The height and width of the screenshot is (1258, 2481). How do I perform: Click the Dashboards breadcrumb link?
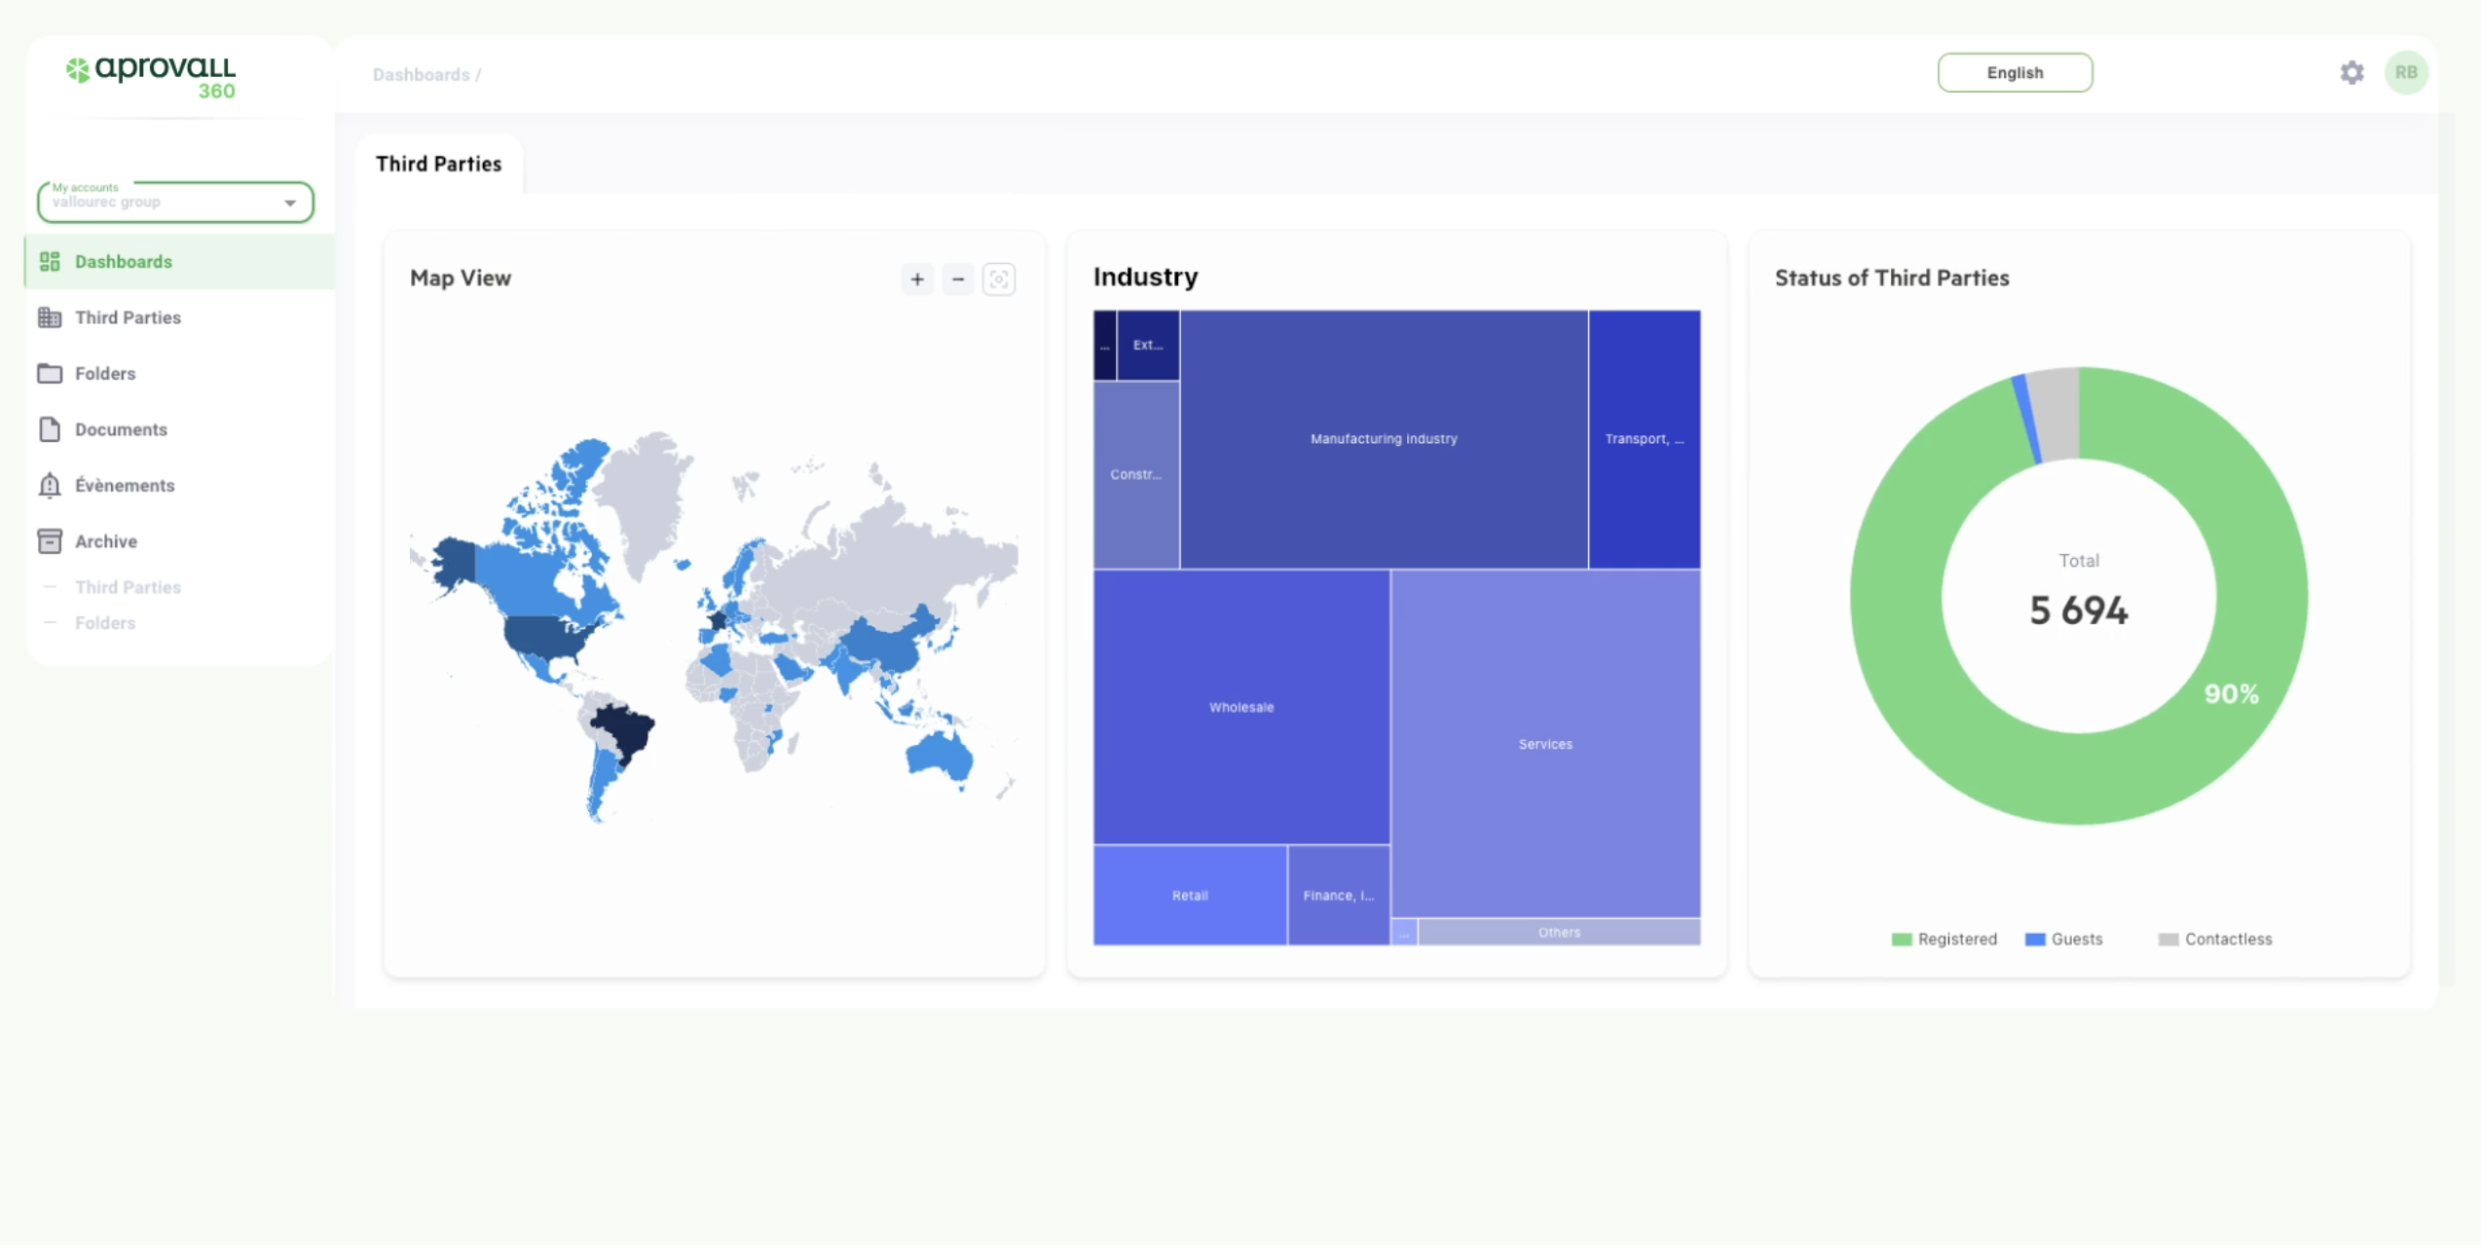[421, 75]
